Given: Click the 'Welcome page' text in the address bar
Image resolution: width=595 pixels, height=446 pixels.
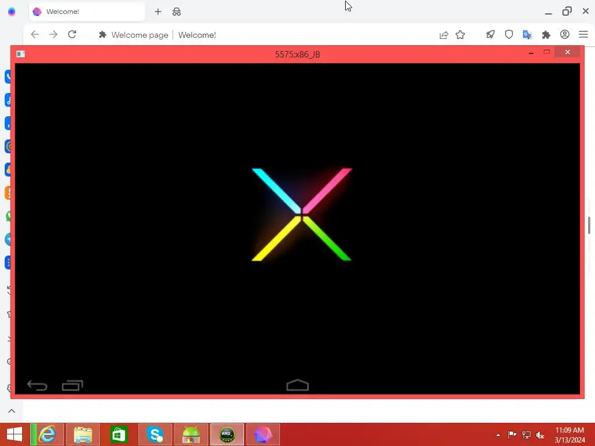Looking at the screenshot, I should click(139, 35).
